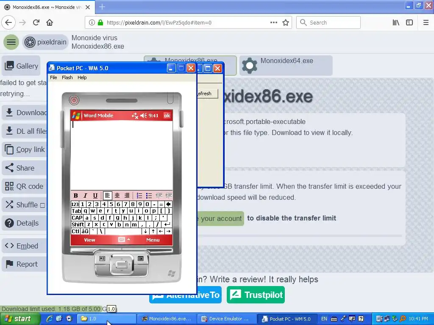Select right text alignment icon
The width and height of the screenshot is (434, 325).
[127, 196]
